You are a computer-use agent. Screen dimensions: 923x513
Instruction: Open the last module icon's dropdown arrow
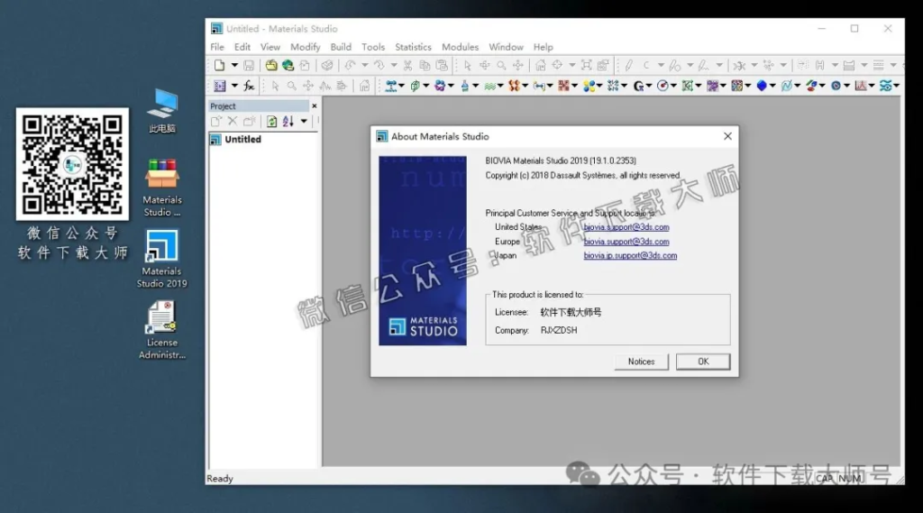897,86
